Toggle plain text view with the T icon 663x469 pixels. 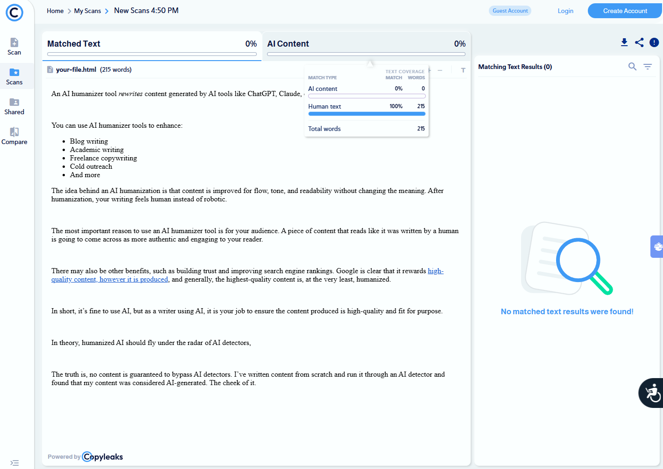pyautogui.click(x=463, y=70)
